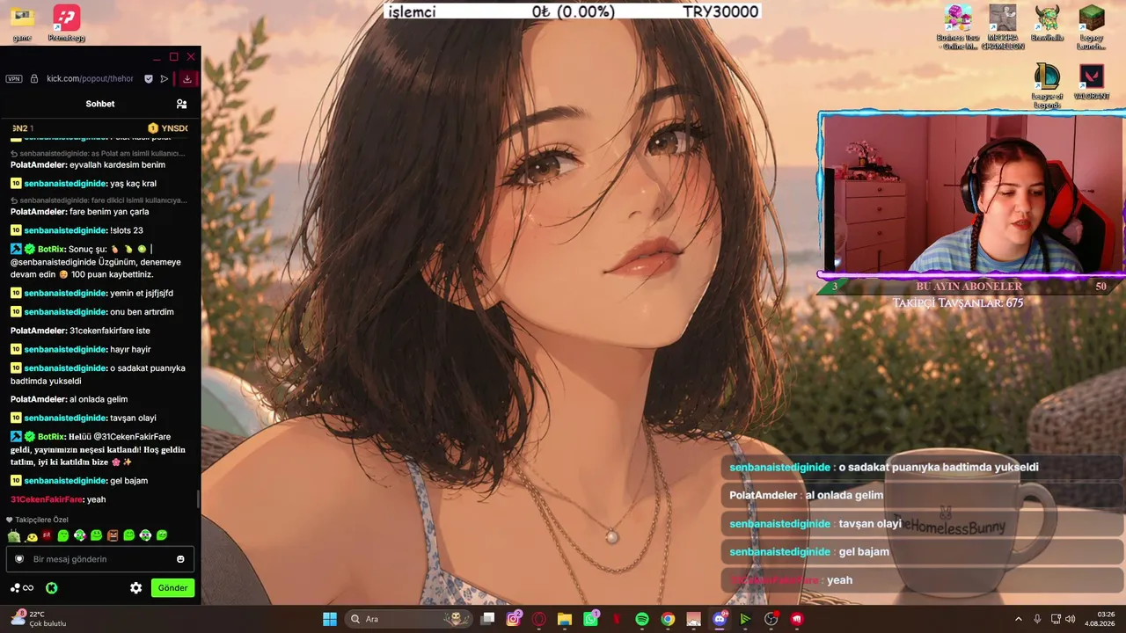Select the red 'sit' emote
1126x633 pixels.
47,535
